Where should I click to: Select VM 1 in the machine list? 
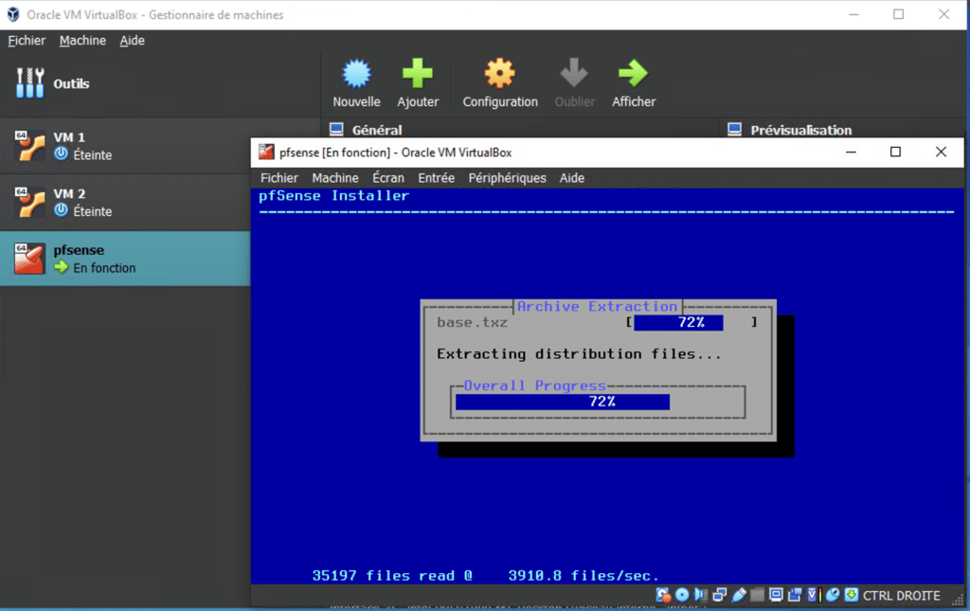125,146
